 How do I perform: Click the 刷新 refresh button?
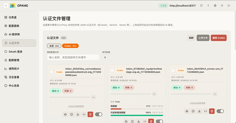(191, 38)
